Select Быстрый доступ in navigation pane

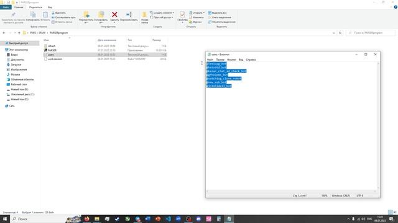[x=19, y=43]
